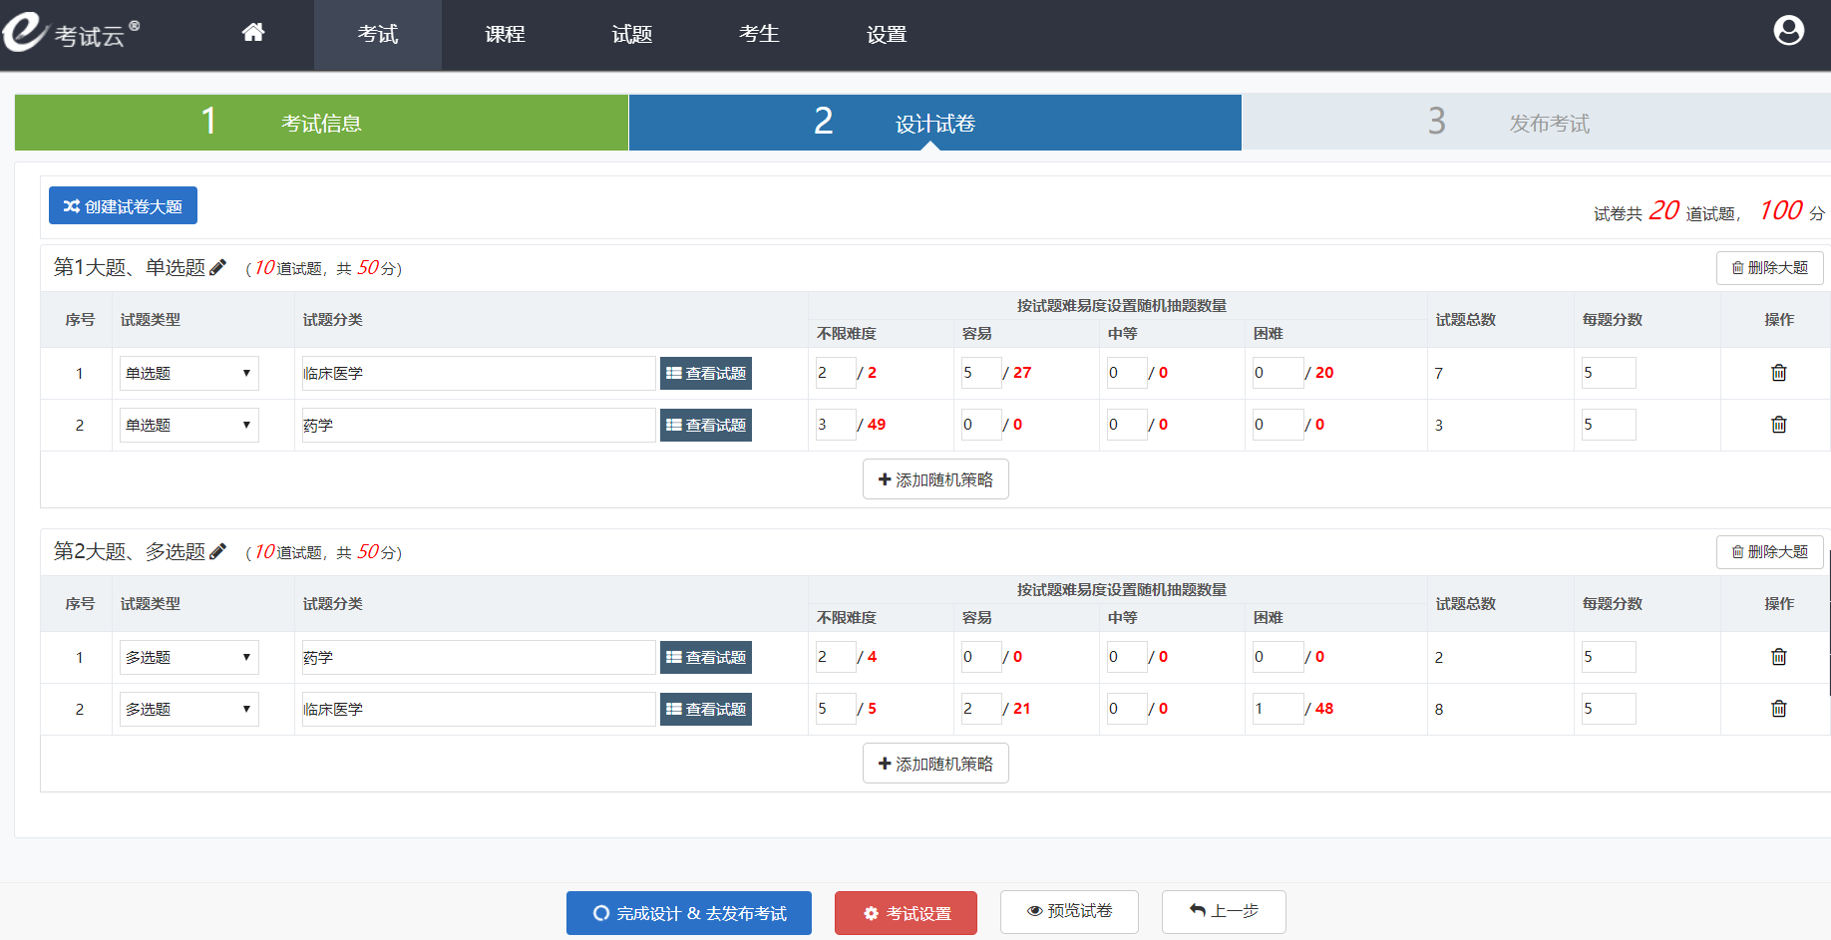Screen dimensions: 1831x940
Task: Open 考试设置 red button
Action: click(906, 913)
